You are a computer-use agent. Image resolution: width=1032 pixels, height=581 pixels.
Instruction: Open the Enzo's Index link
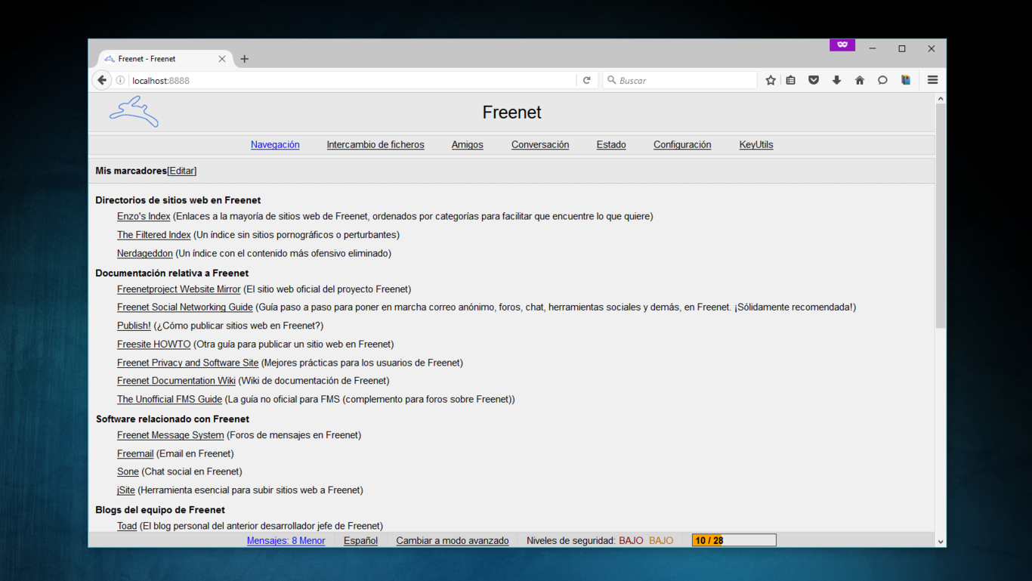[144, 216]
